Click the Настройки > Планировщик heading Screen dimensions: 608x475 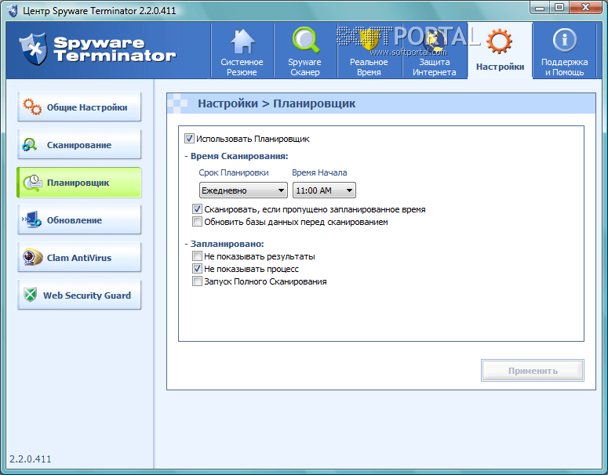(276, 103)
